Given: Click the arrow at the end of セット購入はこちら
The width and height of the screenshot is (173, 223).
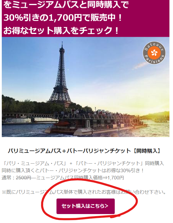Looking at the screenshot, I should (106, 206).
